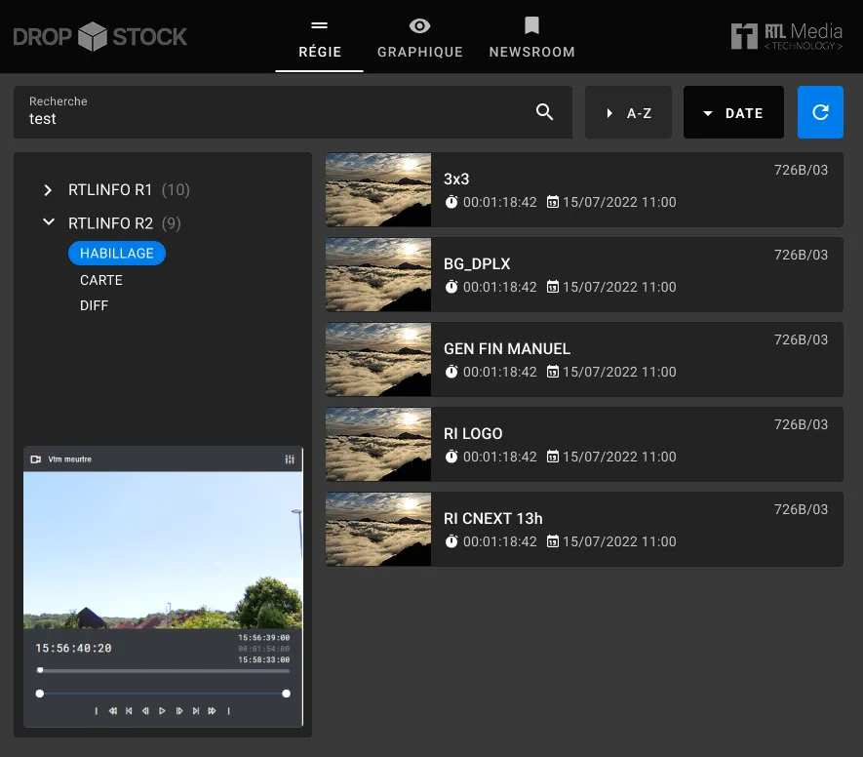Click the playback position slider handle
863x757 pixels.
point(40,670)
